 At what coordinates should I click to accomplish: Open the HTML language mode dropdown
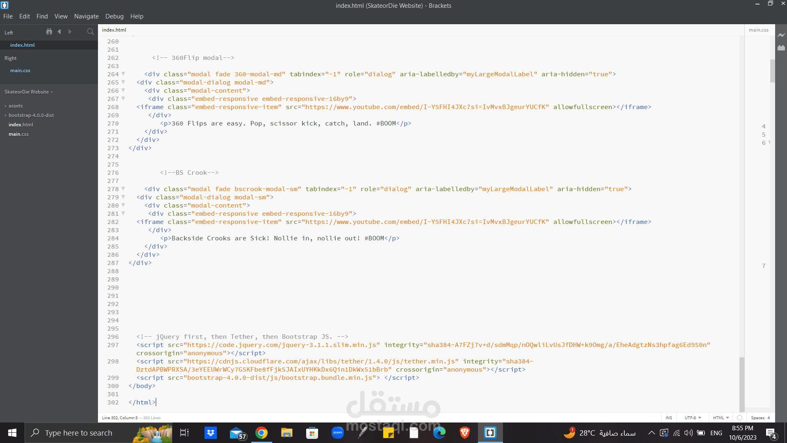(721, 418)
